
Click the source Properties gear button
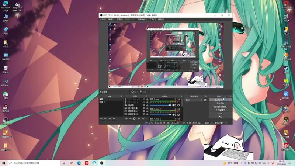pos(134,91)
